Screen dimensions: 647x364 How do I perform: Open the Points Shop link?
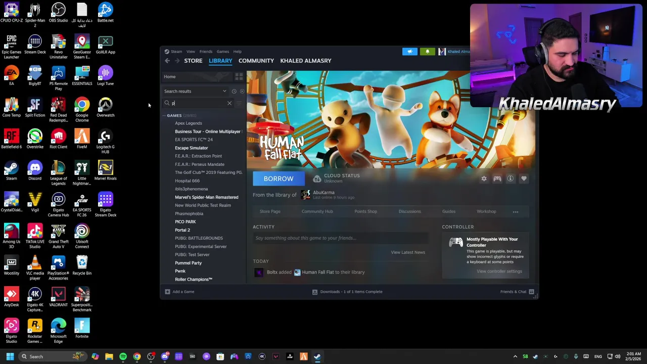tap(365, 211)
